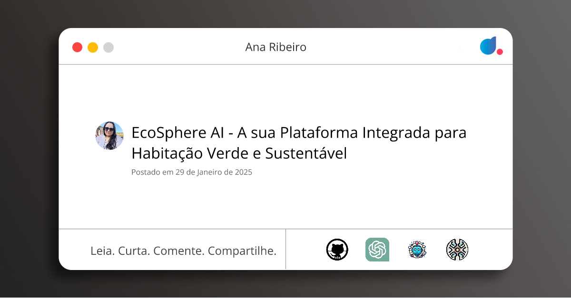Click the yellow traffic light control

tap(93, 47)
